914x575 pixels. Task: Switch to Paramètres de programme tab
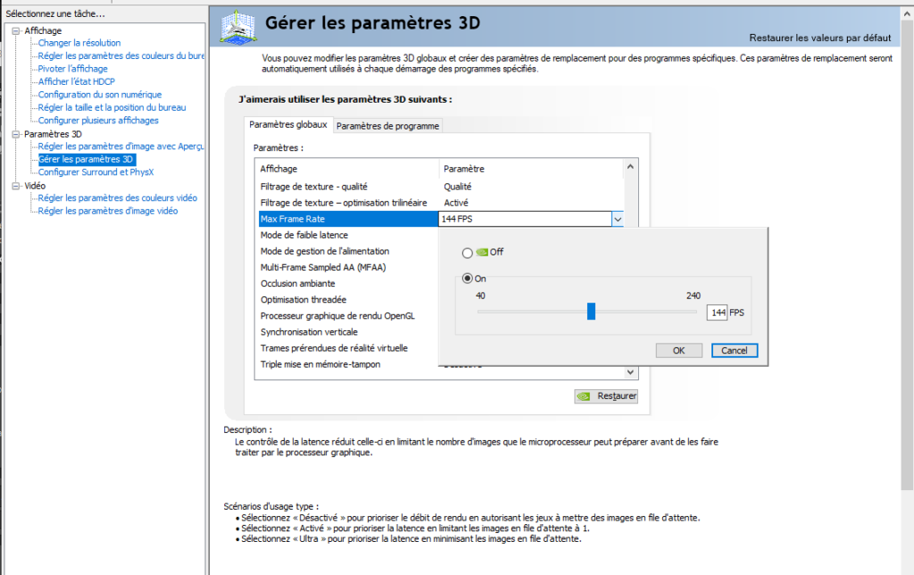coord(387,126)
